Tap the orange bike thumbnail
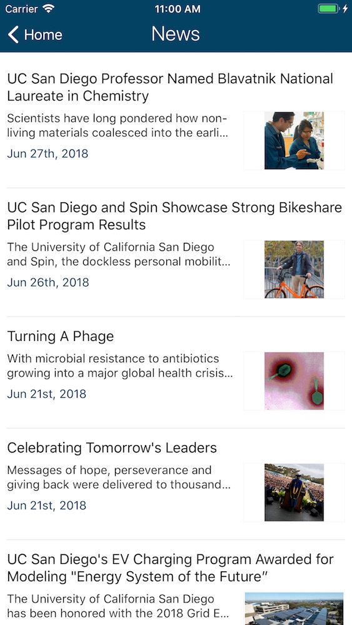352x625 pixels. coord(294,270)
